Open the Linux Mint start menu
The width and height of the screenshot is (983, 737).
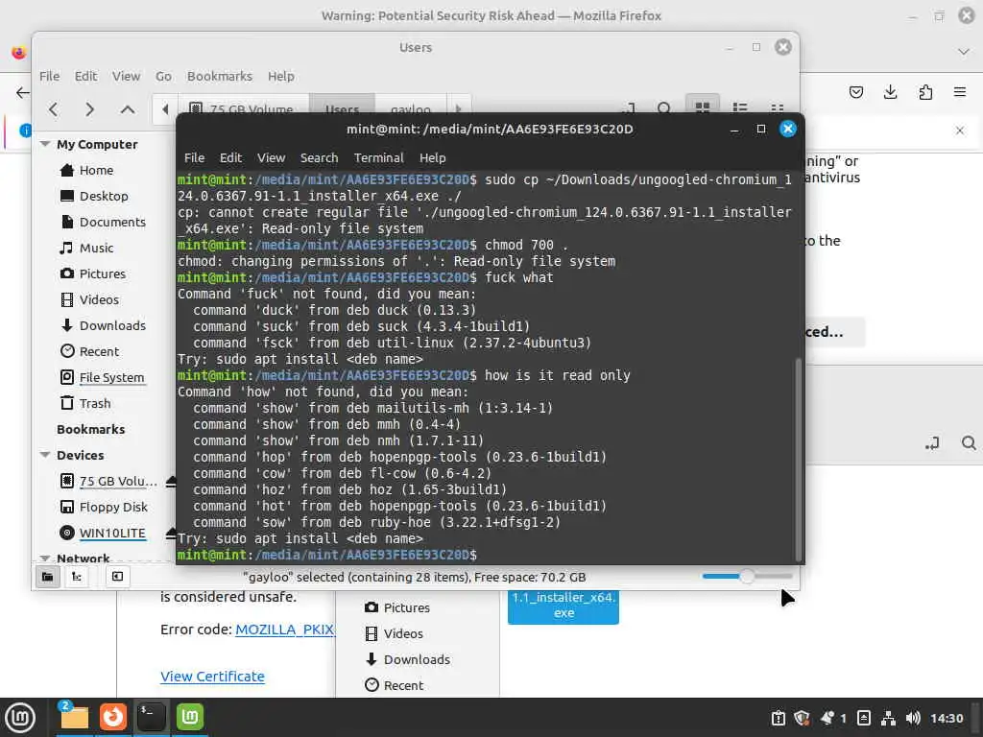pos(20,718)
